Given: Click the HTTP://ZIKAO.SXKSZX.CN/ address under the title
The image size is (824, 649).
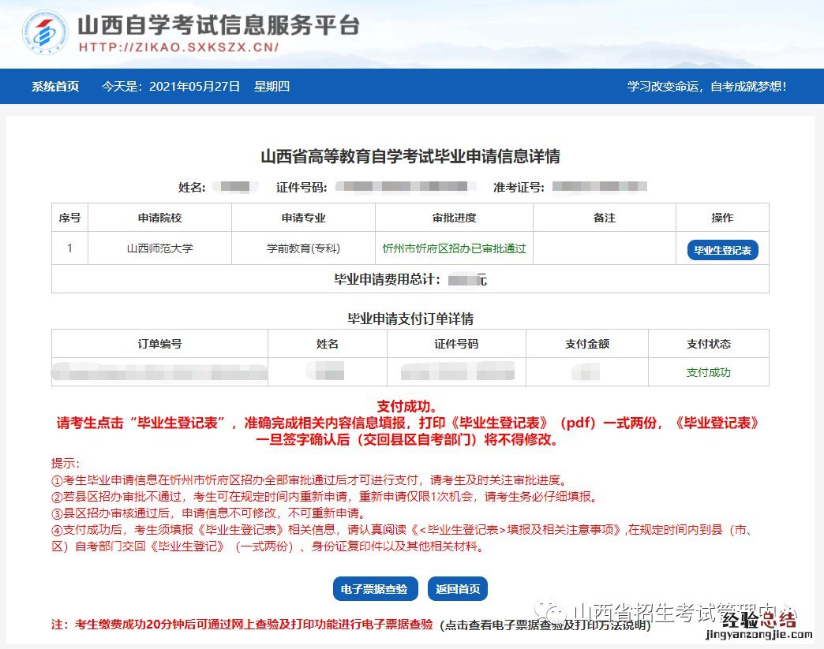Looking at the screenshot, I should click(178, 47).
